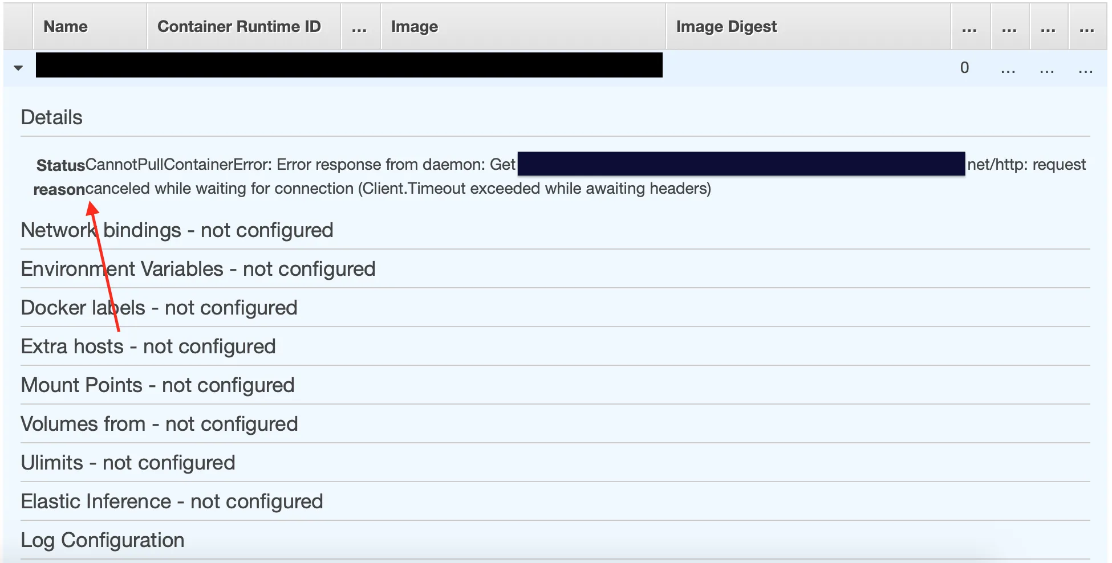Open the Volumes from section
Screen dimensions: 1112x563
click(x=159, y=424)
